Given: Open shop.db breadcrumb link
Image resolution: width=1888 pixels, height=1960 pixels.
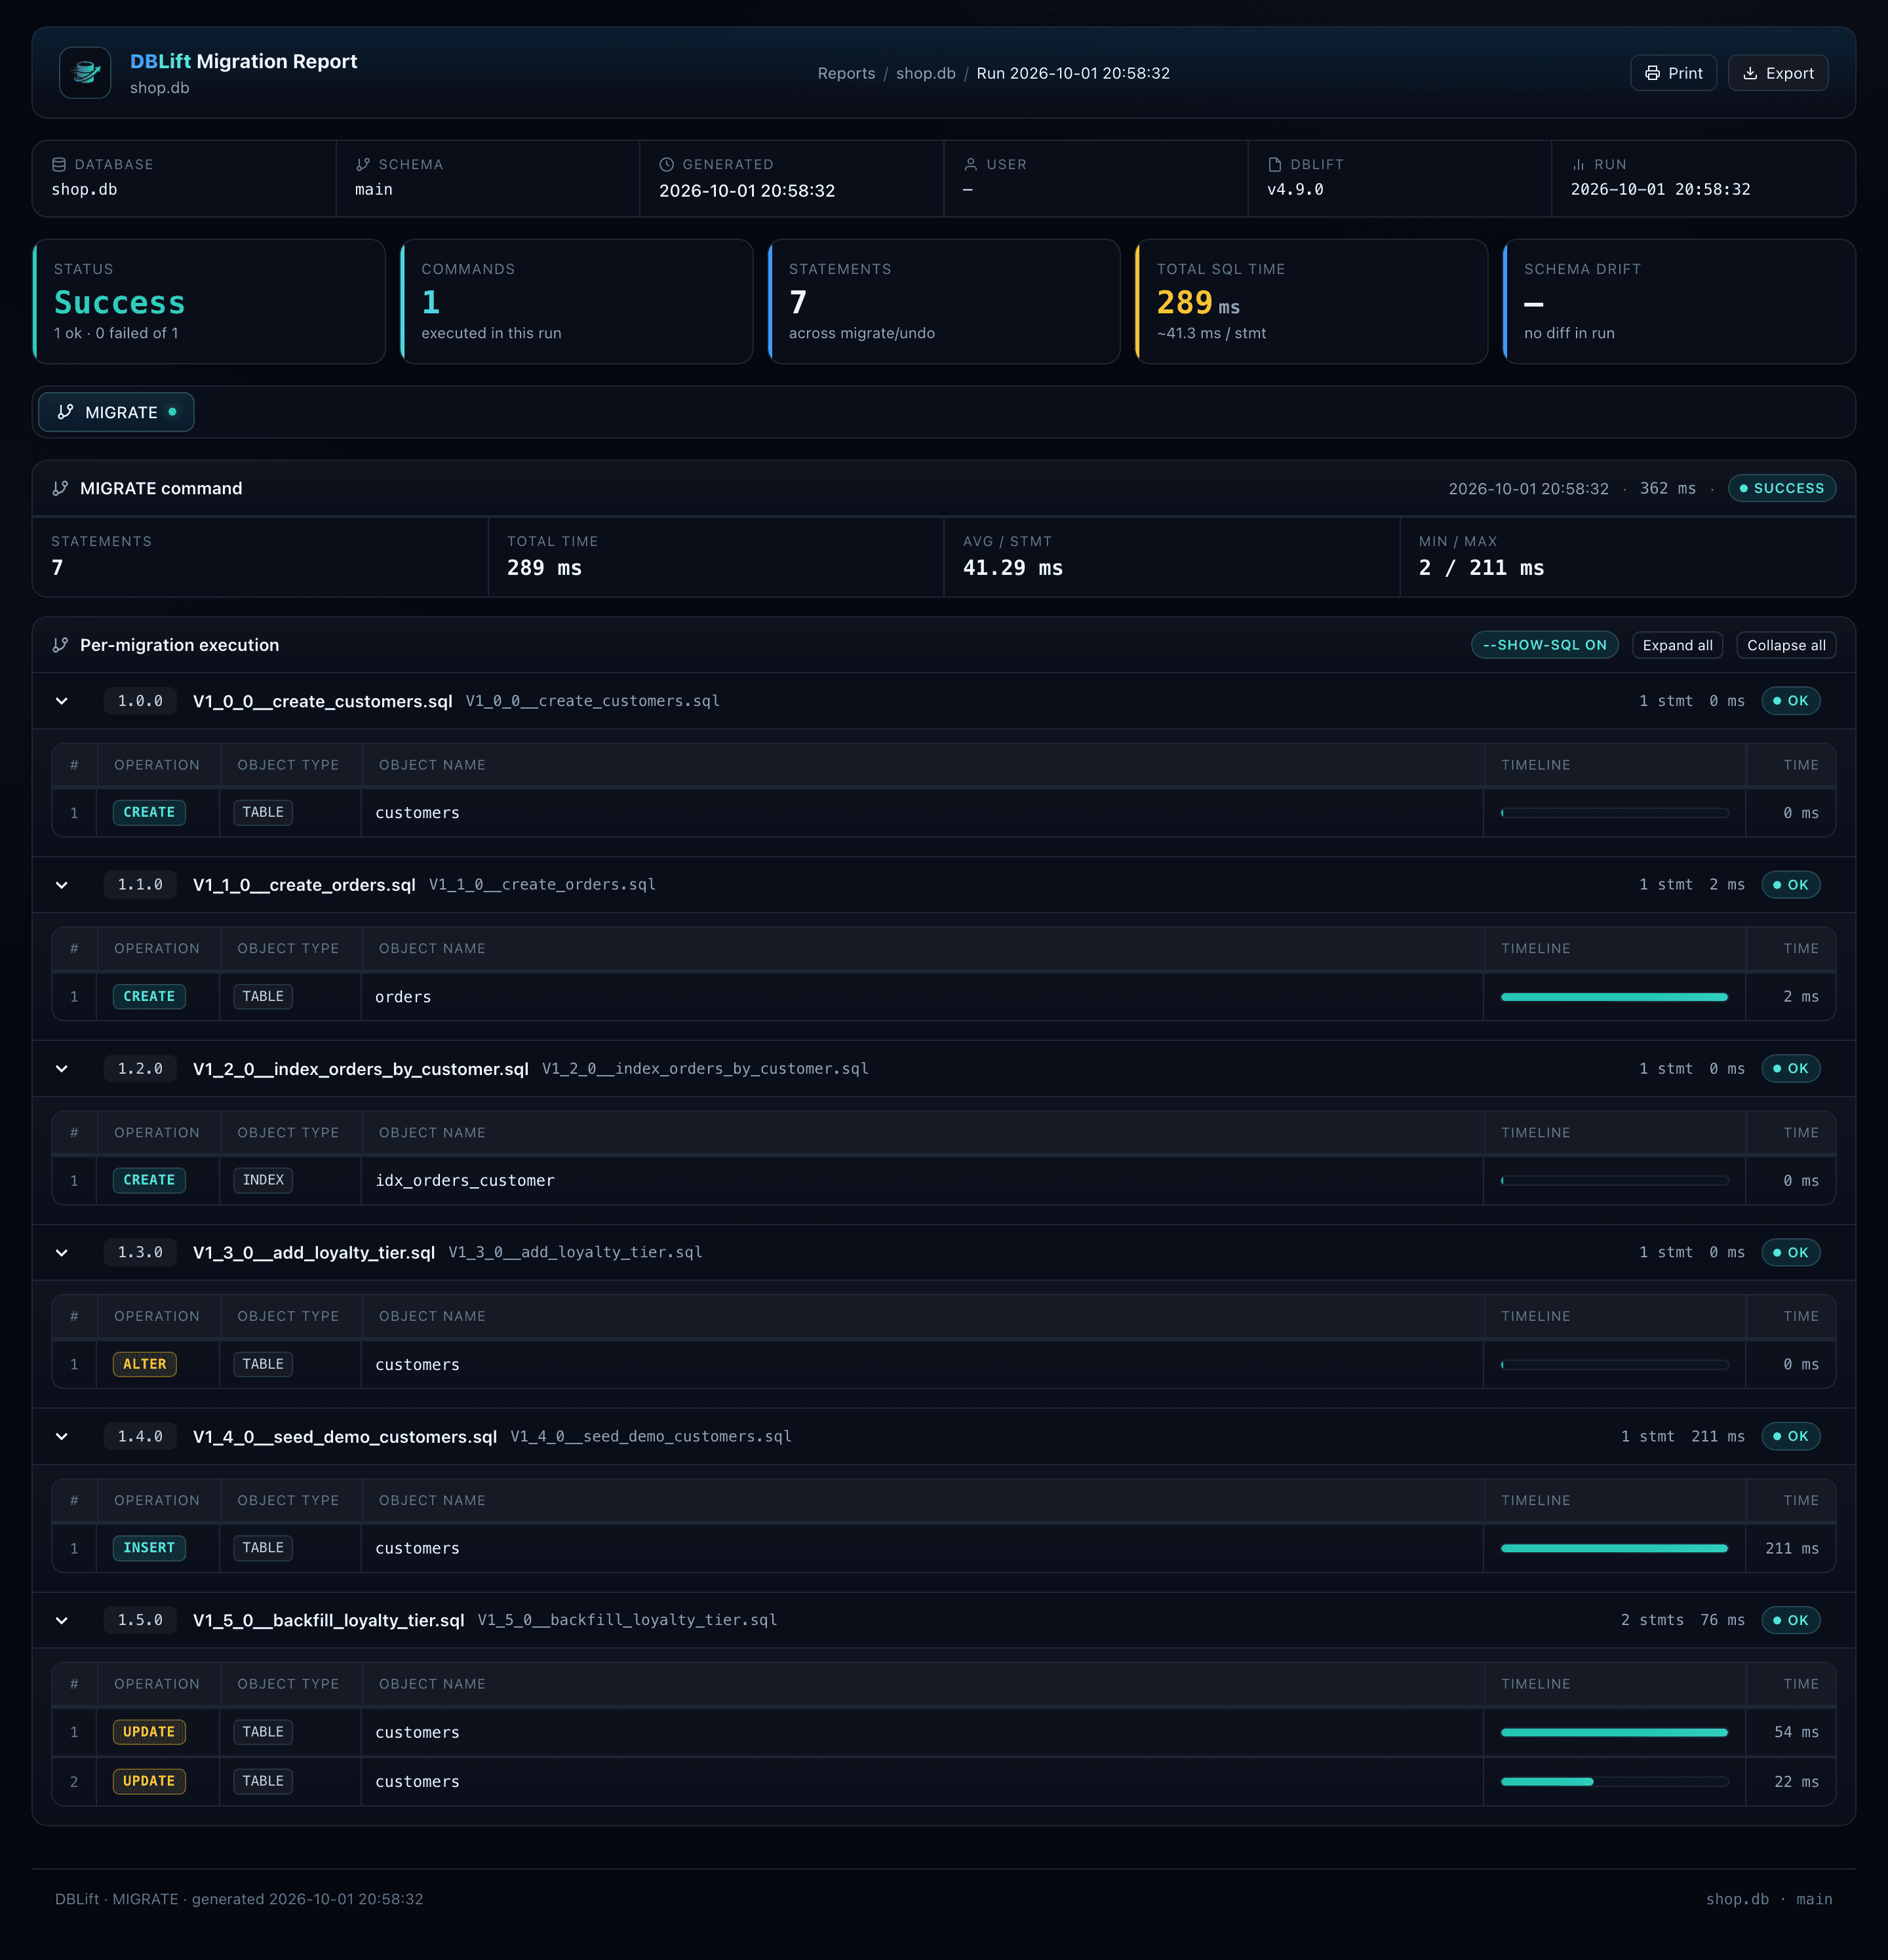Looking at the screenshot, I should pos(925,74).
